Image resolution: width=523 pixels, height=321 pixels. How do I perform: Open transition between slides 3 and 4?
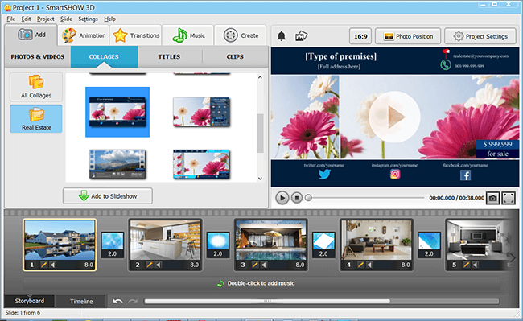323,245
